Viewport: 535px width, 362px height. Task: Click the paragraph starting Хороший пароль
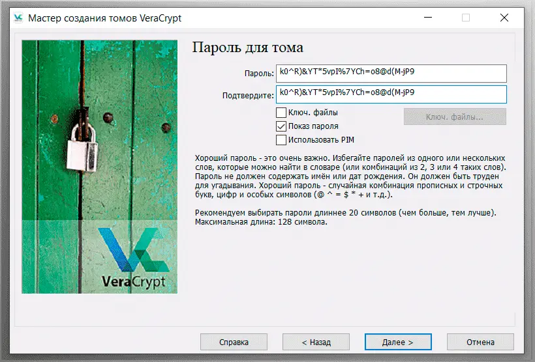tap(350, 176)
